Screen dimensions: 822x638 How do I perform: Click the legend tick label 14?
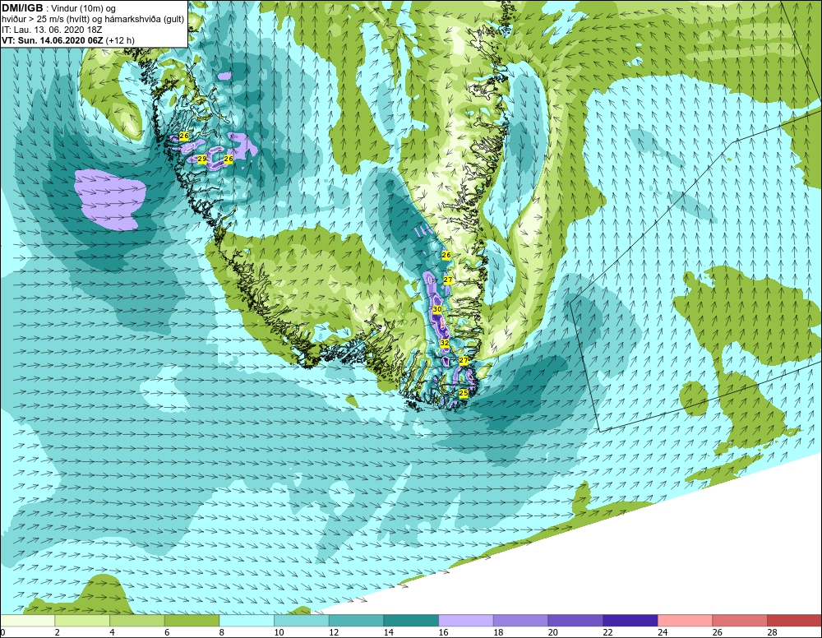tap(389, 633)
